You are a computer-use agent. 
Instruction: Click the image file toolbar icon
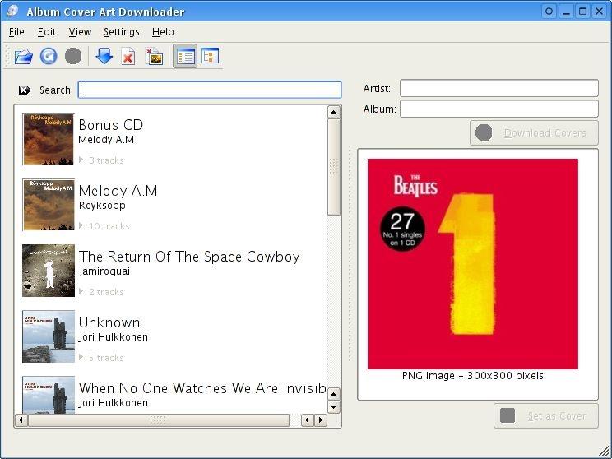[154, 57]
